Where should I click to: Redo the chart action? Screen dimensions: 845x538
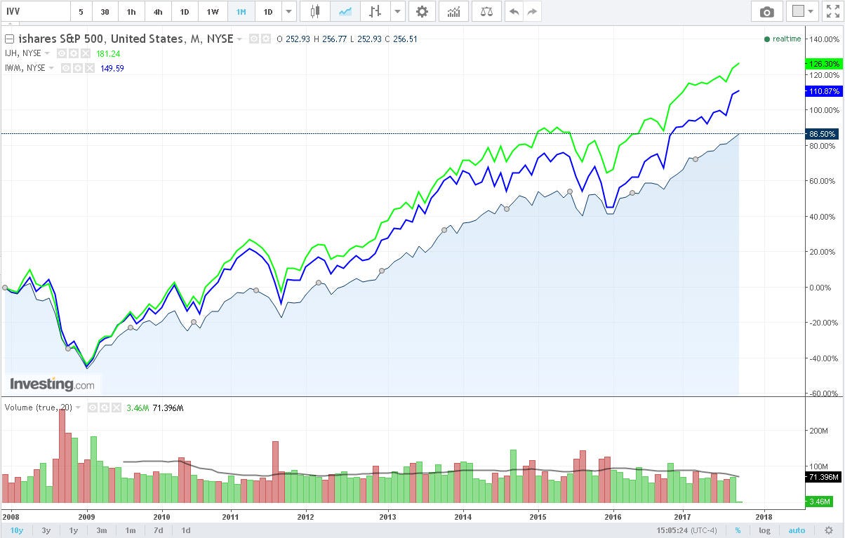[x=533, y=11]
